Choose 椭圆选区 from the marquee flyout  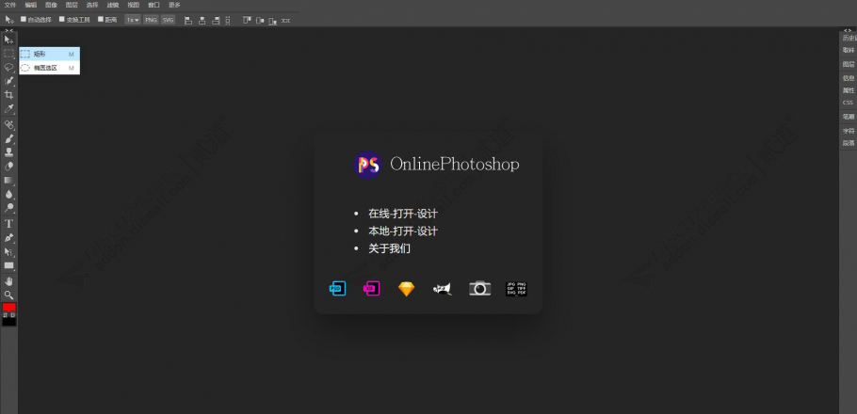(45, 68)
